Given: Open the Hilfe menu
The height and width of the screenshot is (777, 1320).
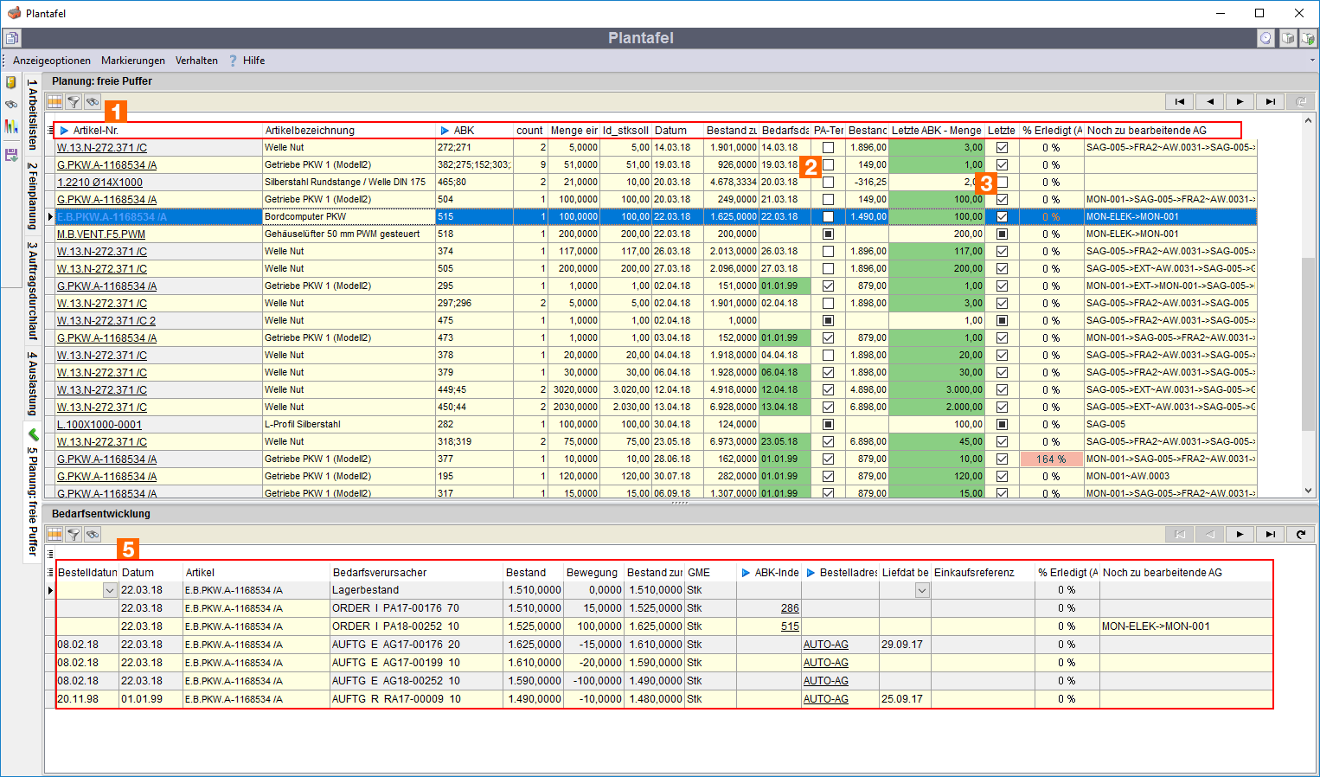Looking at the screenshot, I should coord(247,61).
